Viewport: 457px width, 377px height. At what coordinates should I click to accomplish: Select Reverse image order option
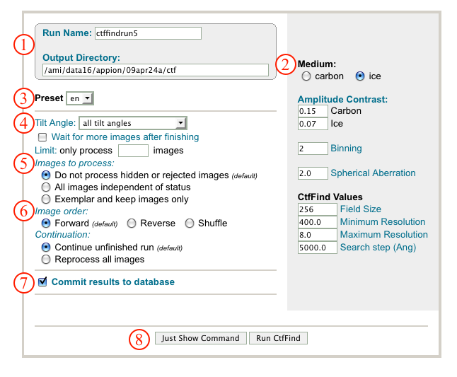point(132,224)
